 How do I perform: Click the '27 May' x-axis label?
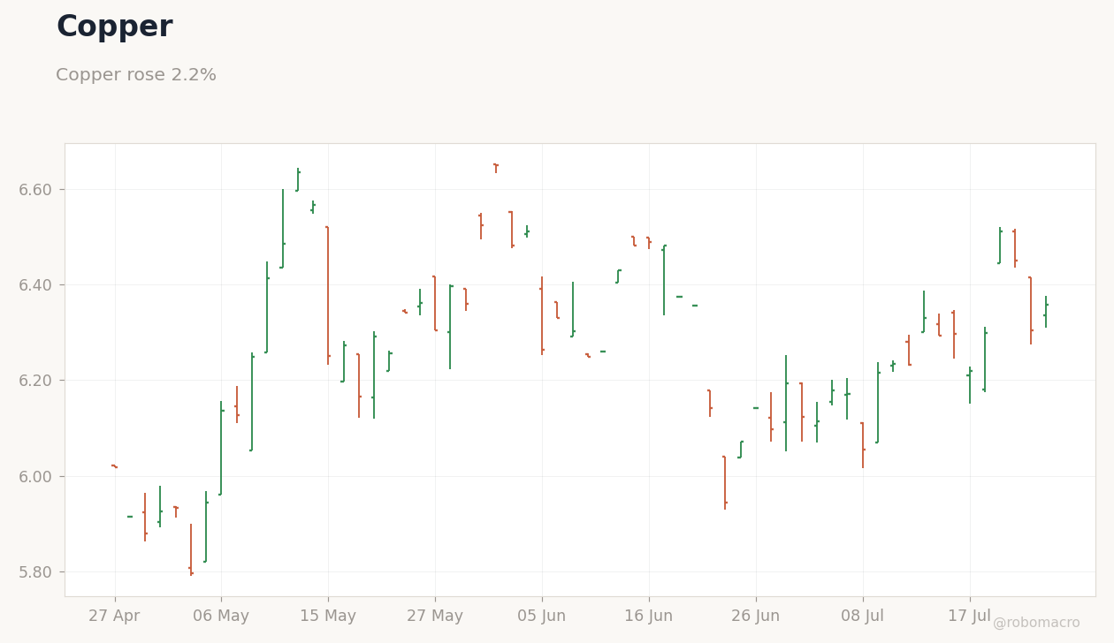click(435, 616)
